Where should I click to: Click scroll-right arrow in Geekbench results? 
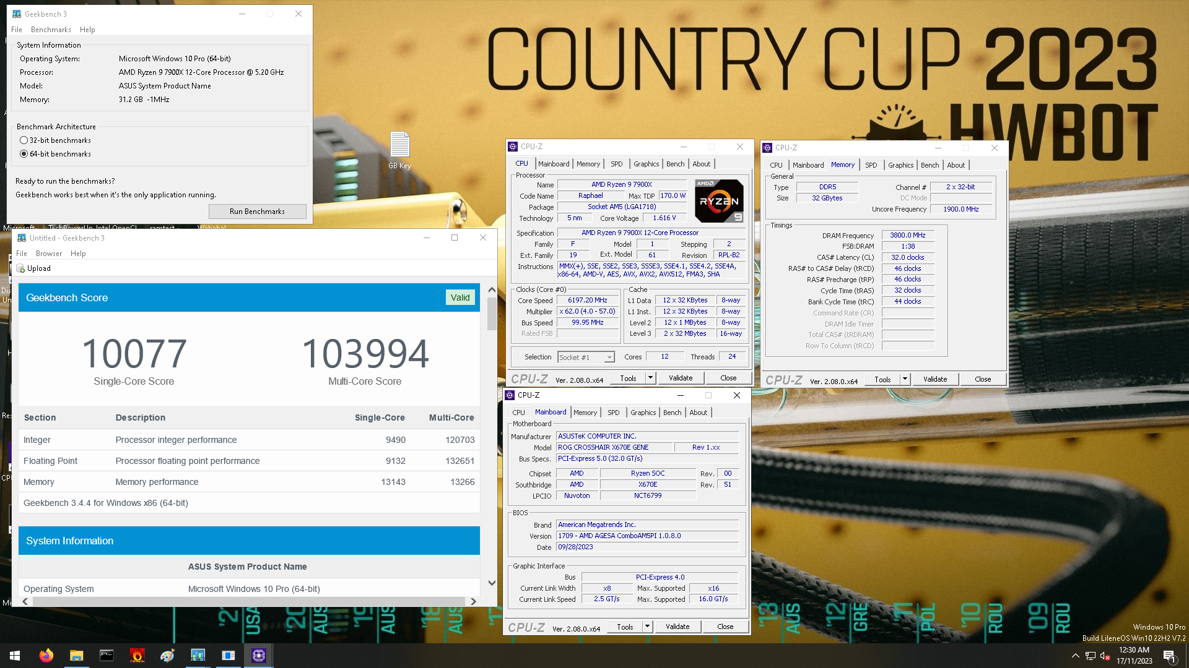pyautogui.click(x=473, y=601)
